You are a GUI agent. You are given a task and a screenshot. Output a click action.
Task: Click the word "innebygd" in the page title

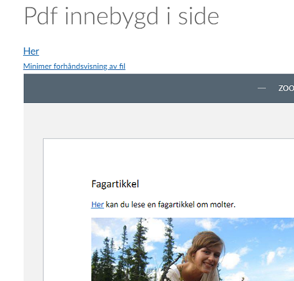(111, 17)
